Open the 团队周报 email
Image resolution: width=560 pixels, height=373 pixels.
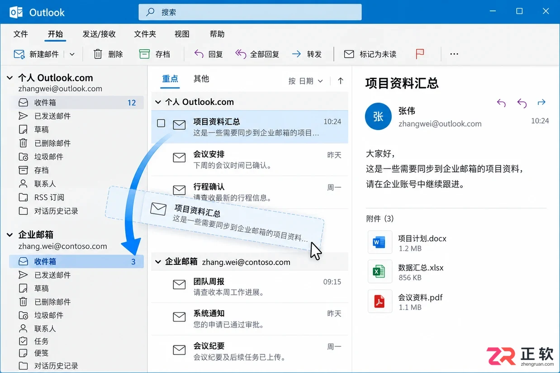(x=250, y=287)
